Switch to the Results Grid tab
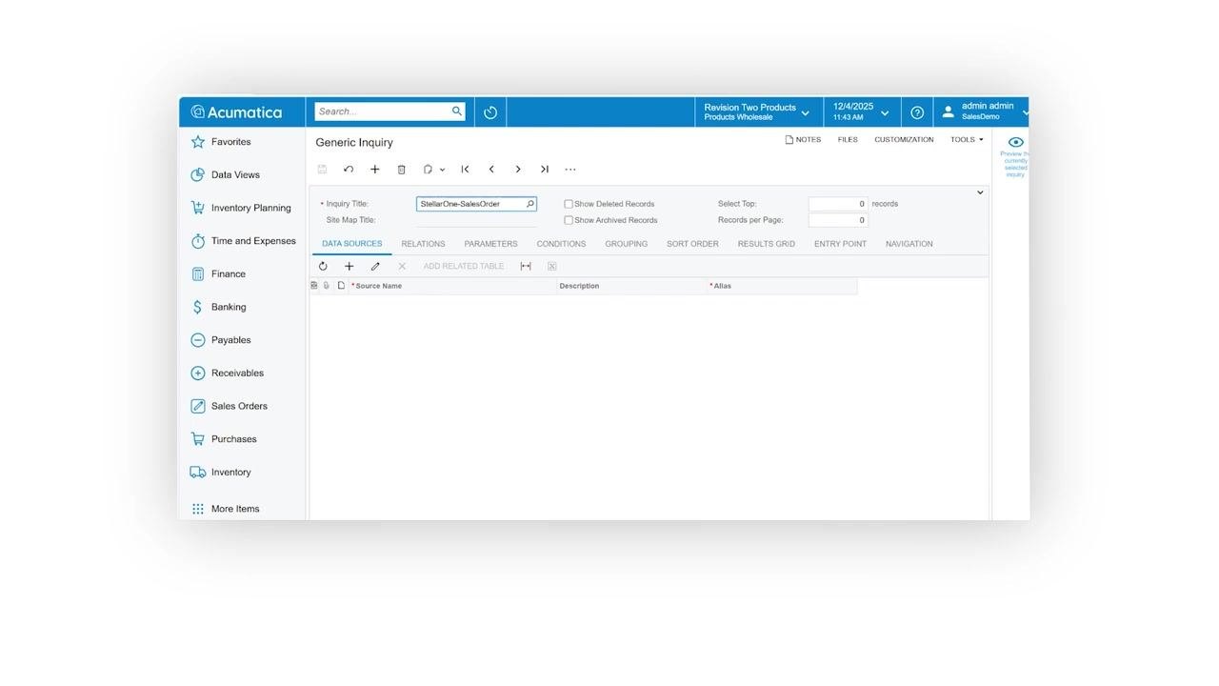1219x686 pixels. coord(766,244)
